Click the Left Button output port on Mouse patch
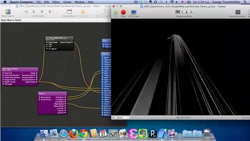Screen dimensions: 250x141 (x=65, y=102)
